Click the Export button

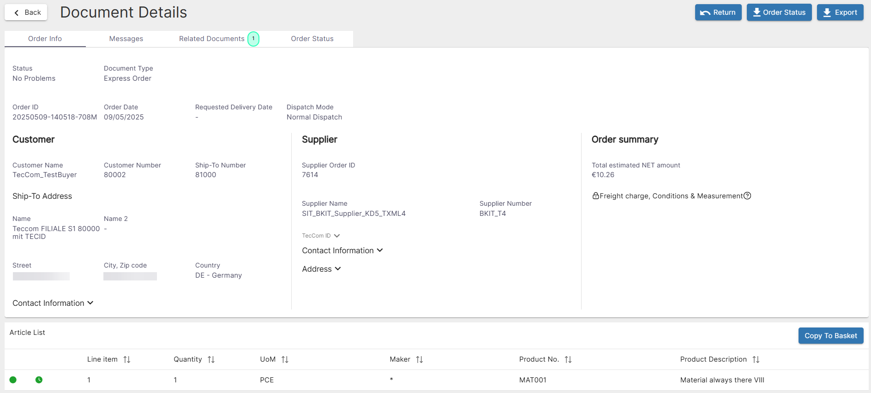click(840, 12)
